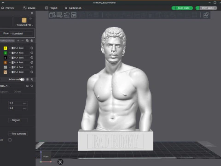Image resolution: width=221 pixels, height=166 pixels.
Task: Click the Print plate button
Action: click(208, 8)
